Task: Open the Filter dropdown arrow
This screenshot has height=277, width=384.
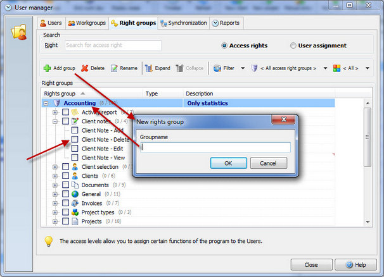Action: (x=243, y=68)
